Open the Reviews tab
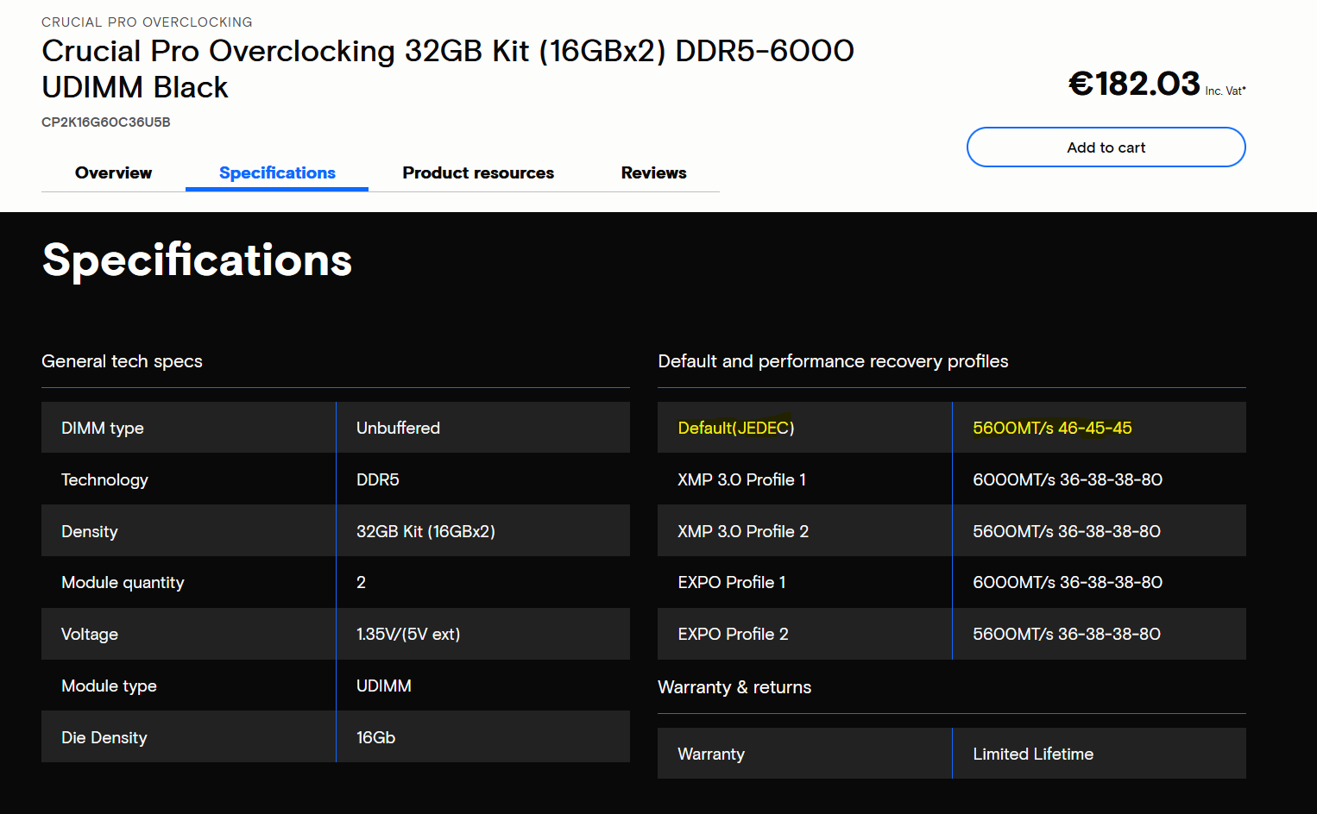 point(653,172)
